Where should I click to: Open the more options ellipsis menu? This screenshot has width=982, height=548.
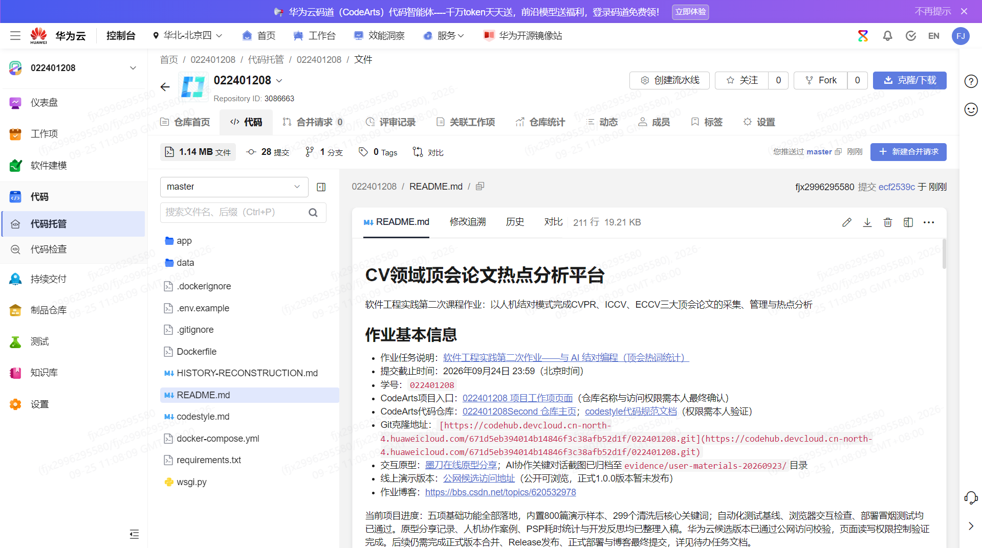(x=929, y=222)
